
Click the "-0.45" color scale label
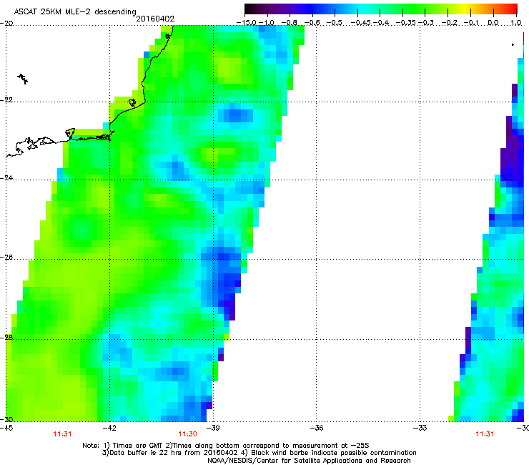click(x=361, y=23)
